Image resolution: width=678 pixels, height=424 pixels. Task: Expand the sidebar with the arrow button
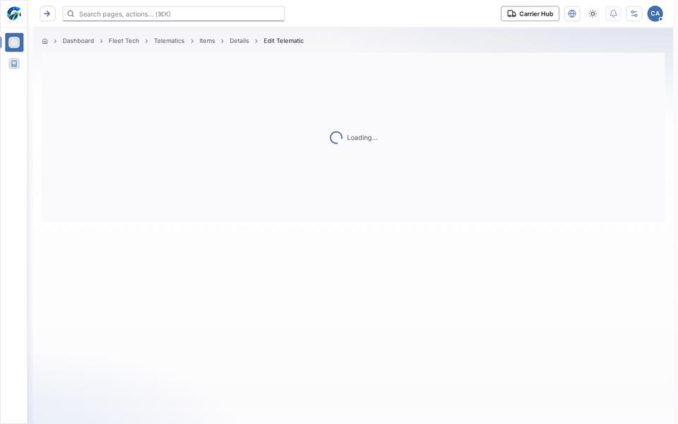pos(47,14)
